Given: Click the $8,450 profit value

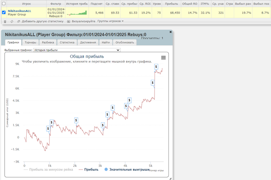Looking at the screenshot, I should (175, 13).
